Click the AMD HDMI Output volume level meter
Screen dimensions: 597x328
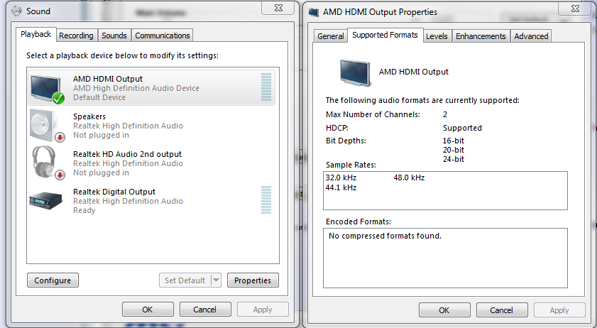pyautogui.click(x=266, y=87)
